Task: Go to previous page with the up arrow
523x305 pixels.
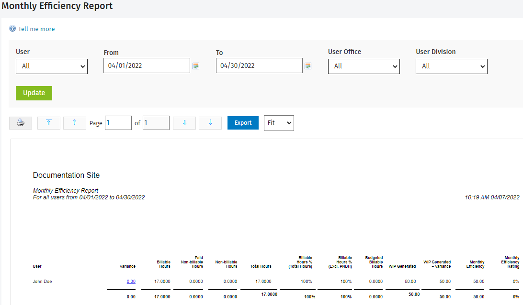Action: coord(74,123)
